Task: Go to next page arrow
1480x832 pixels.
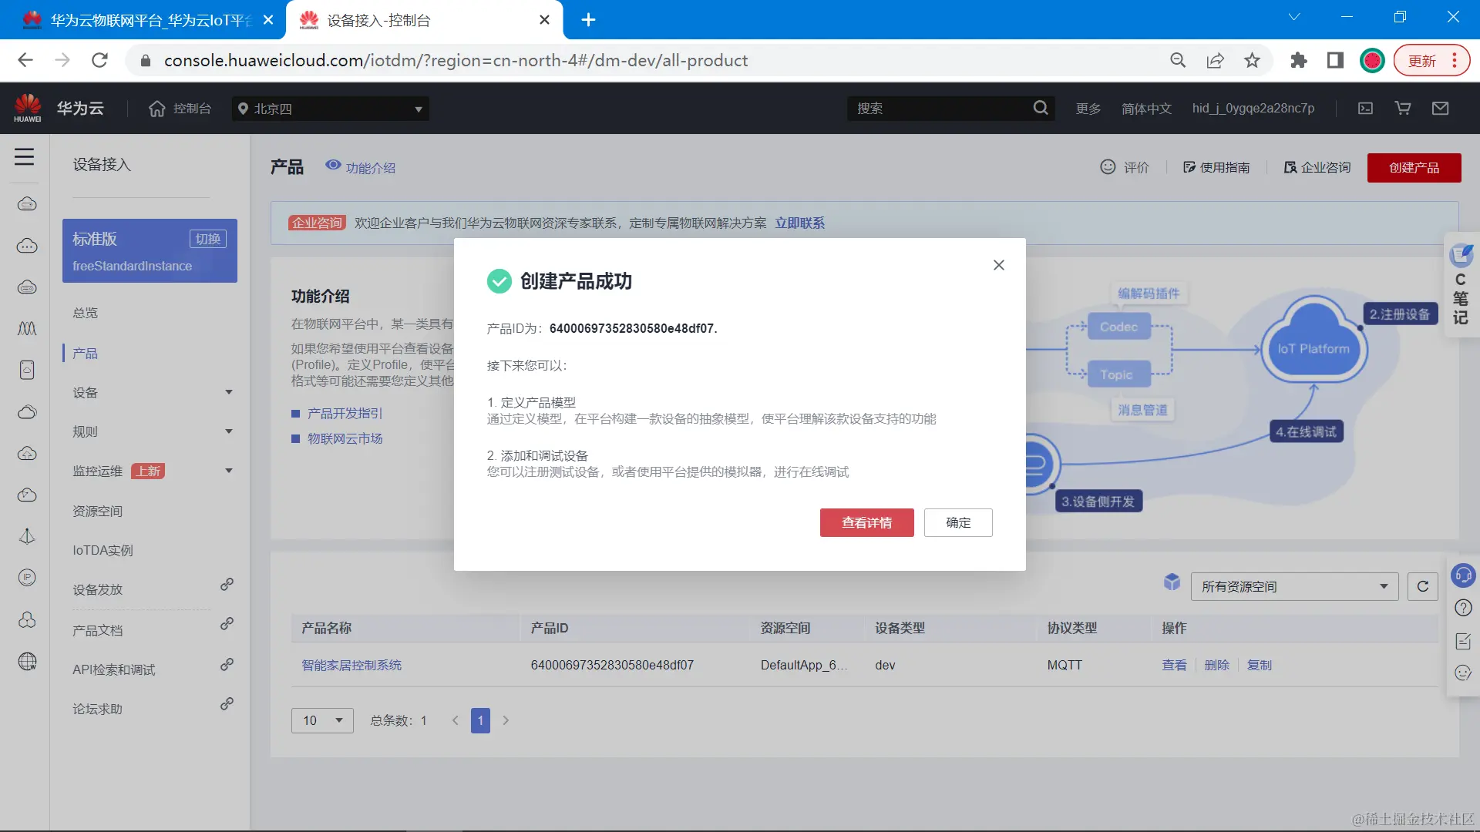Action: [x=506, y=720]
